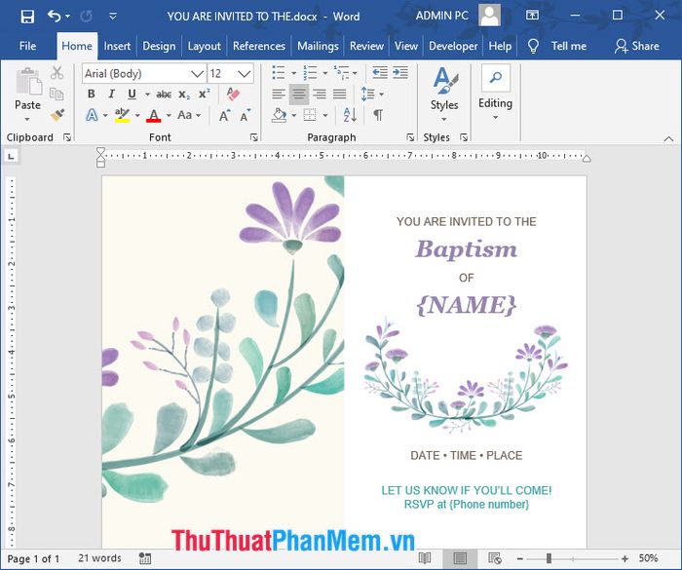Screen dimensions: 682x570
Task: Toggle Bold formatting
Action: click(x=92, y=95)
